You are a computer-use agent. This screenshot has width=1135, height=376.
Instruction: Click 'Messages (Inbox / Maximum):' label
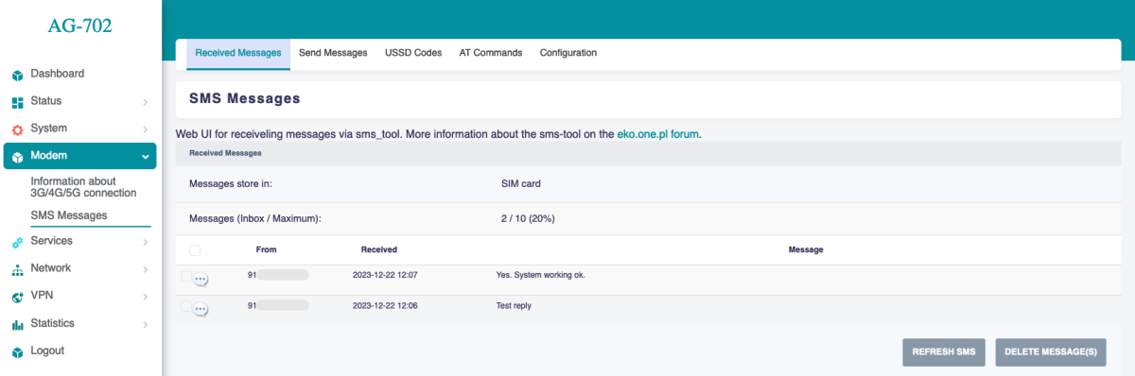point(255,218)
